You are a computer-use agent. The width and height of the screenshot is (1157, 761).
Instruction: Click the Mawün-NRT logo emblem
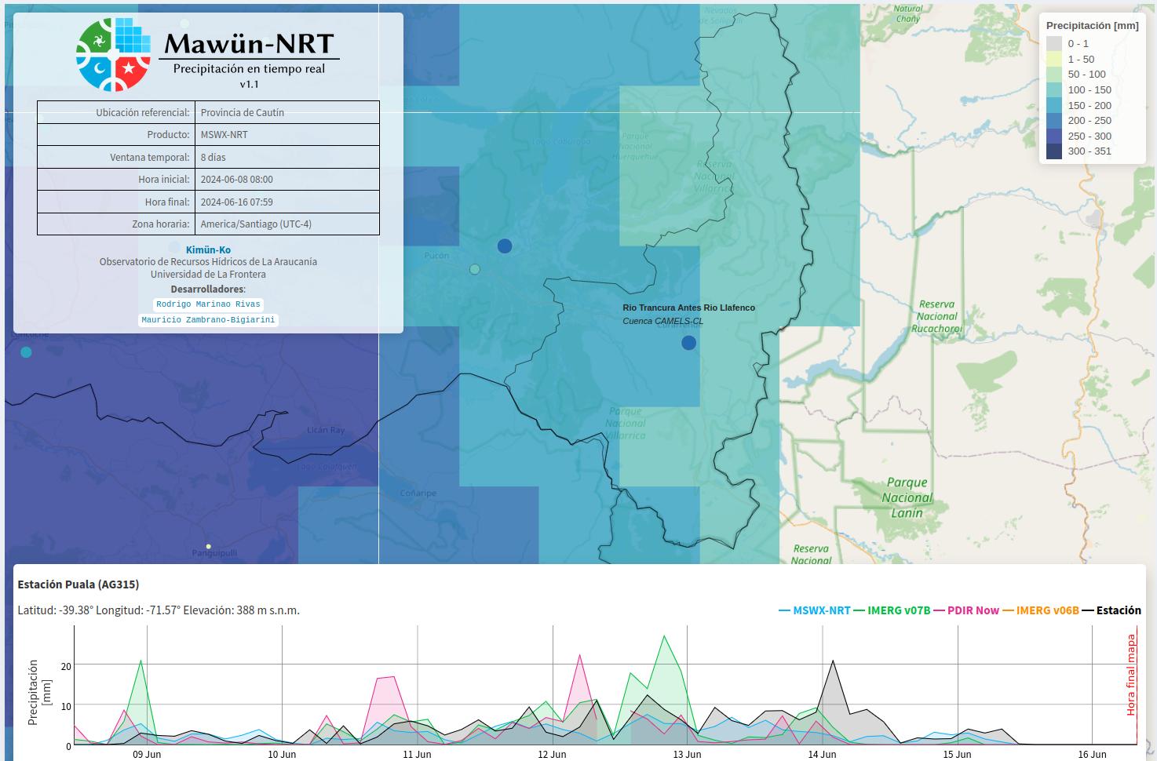coord(113,54)
